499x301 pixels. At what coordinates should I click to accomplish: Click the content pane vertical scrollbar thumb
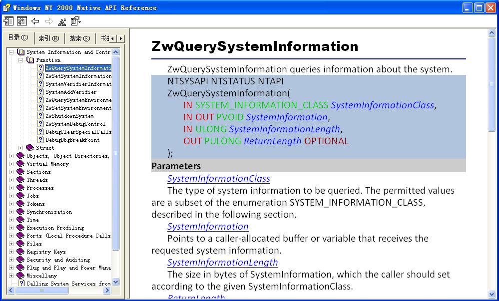(x=492, y=84)
